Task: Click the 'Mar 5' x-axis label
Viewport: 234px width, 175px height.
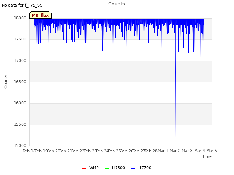Action: point(212,151)
